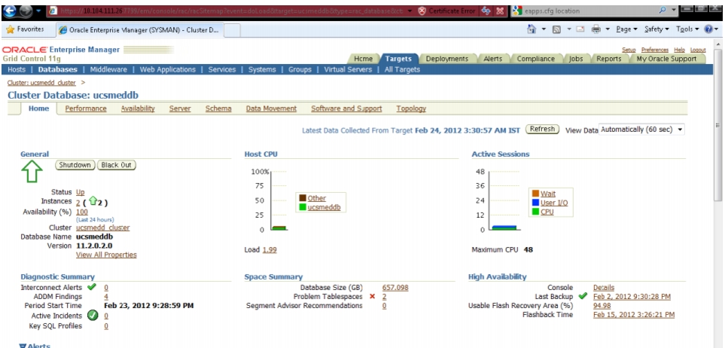This screenshot has width=725, height=348.
Task: Click the Home page icon in toolbar
Action: click(532, 29)
